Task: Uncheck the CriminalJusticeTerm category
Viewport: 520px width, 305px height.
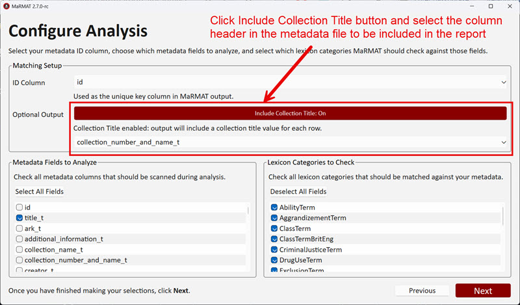Action: click(274, 250)
